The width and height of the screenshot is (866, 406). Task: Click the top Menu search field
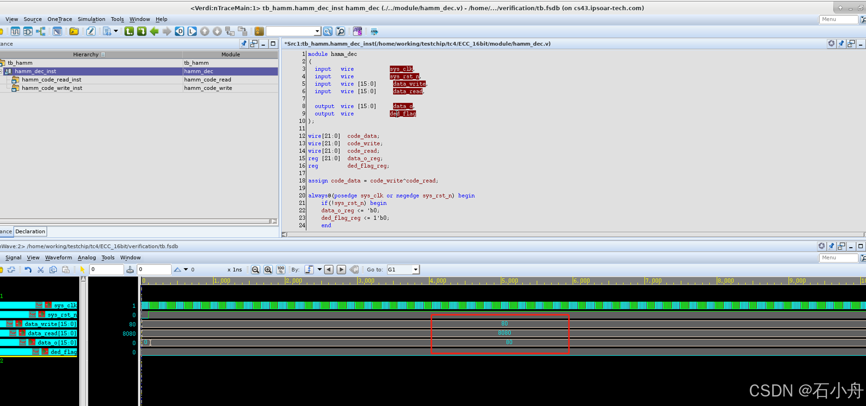[838, 19]
